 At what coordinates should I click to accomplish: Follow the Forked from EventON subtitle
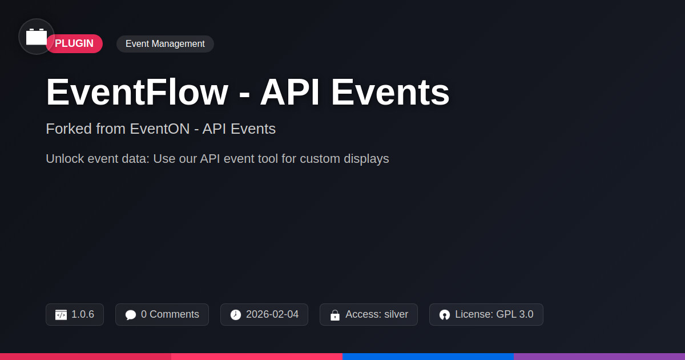pos(160,129)
